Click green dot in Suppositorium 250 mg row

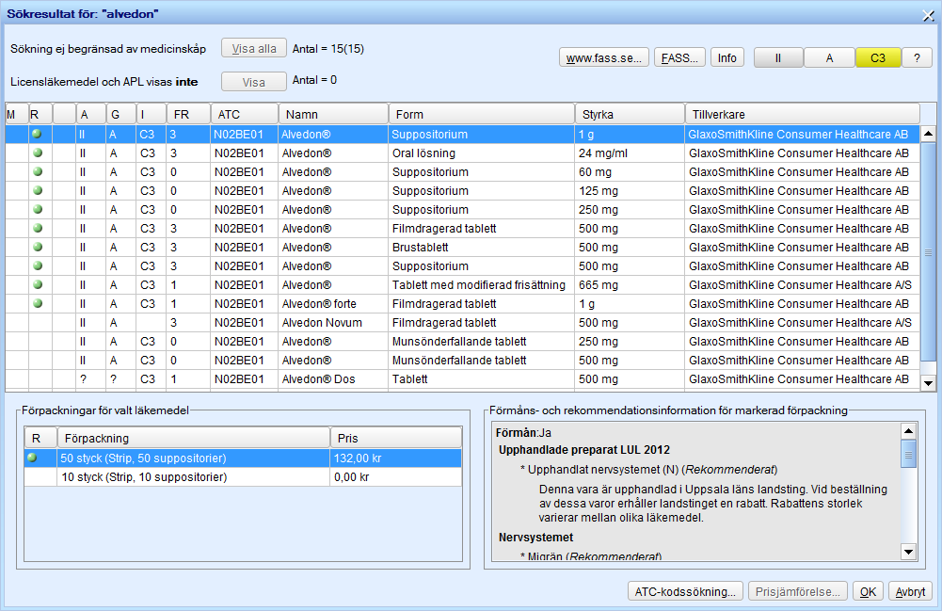tap(38, 210)
